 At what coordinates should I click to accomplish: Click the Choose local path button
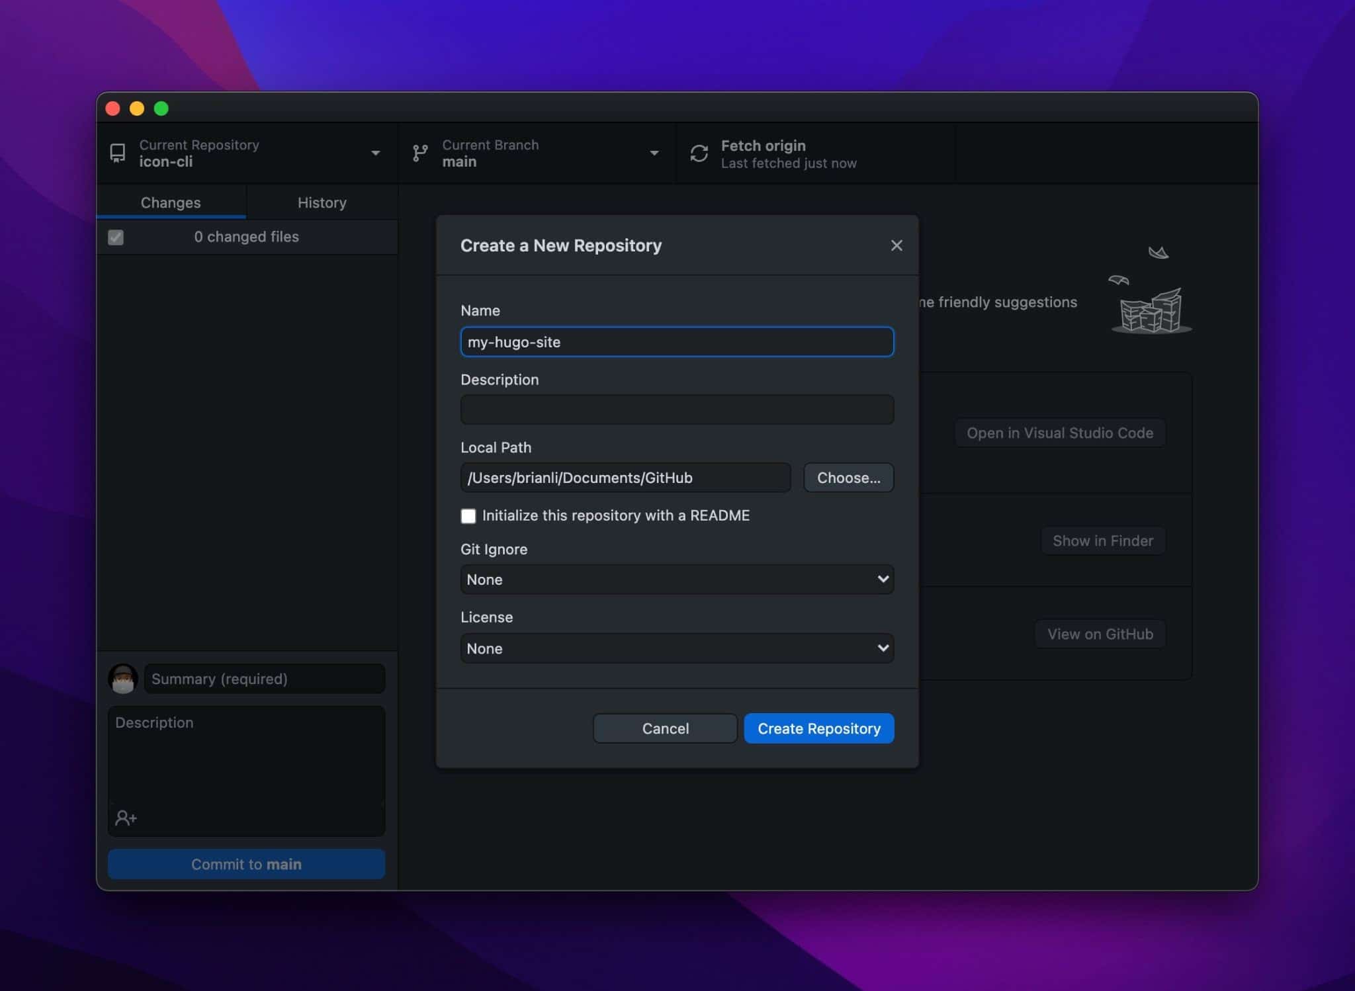point(848,478)
